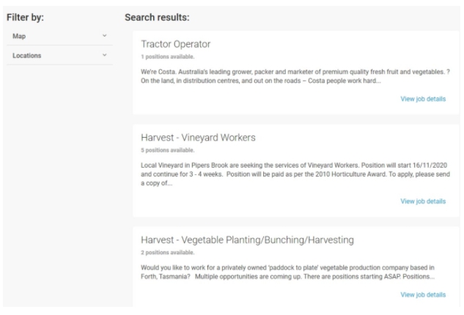
Task: Click the '2 positions available' text
Action: coord(167,253)
